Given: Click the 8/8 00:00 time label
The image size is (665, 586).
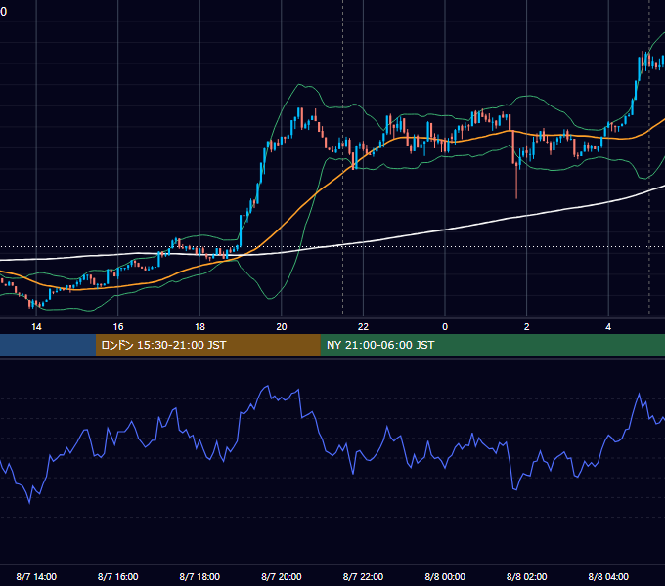Looking at the screenshot, I should pos(445,576).
